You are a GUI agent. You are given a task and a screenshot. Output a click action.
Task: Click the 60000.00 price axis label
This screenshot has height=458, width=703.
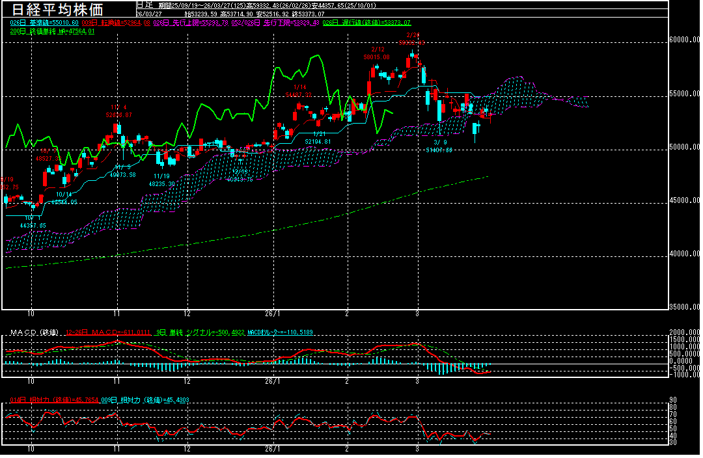(685, 40)
